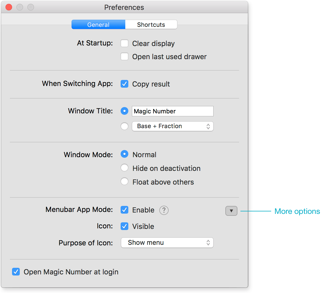Uncheck Open Magic Number at login

[16, 272]
